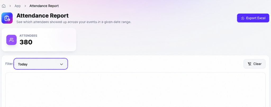The height and width of the screenshot is (107, 271).
Task: Click the Attendance Report page heading
Action: [x=43, y=16]
